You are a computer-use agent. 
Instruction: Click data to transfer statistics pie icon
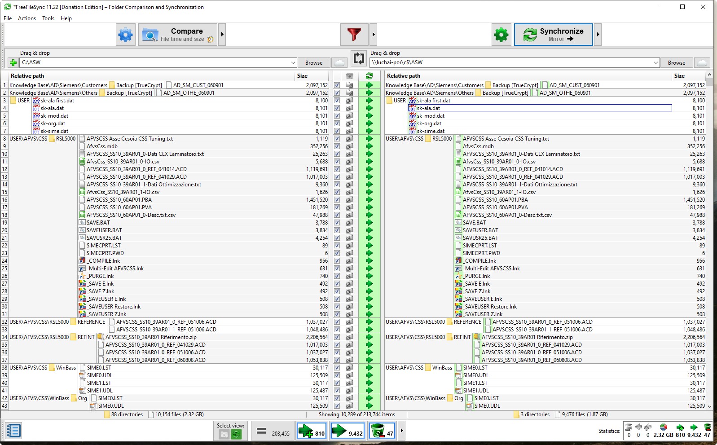pyautogui.click(x=663, y=427)
